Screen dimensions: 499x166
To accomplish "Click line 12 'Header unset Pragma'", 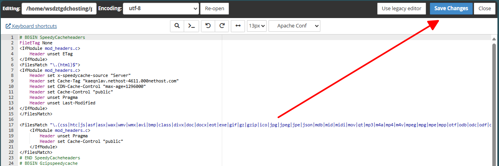I will click(x=53, y=98).
